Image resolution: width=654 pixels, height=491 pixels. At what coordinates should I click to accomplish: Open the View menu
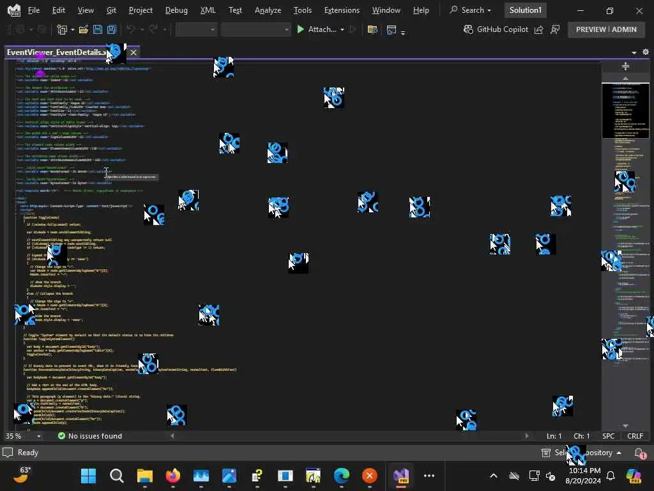coord(86,10)
